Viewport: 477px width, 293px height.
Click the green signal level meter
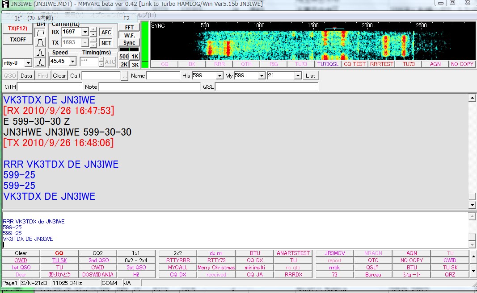click(145, 45)
